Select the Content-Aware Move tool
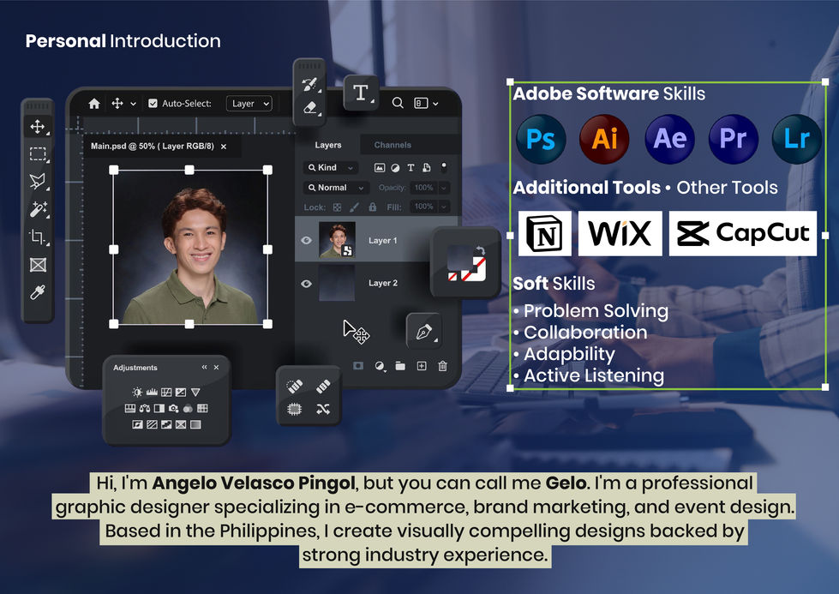 point(322,410)
